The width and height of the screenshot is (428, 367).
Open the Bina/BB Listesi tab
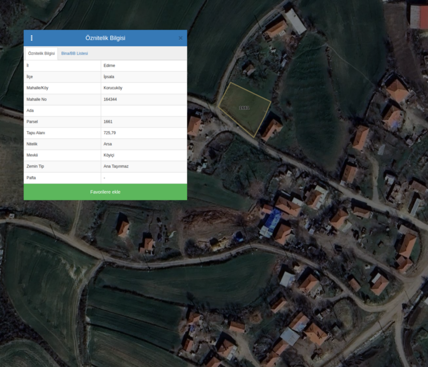click(x=74, y=53)
